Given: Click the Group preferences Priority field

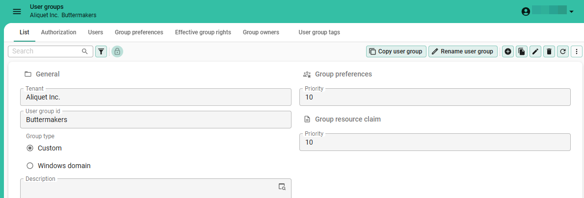Looking at the screenshot, I should (x=434, y=97).
